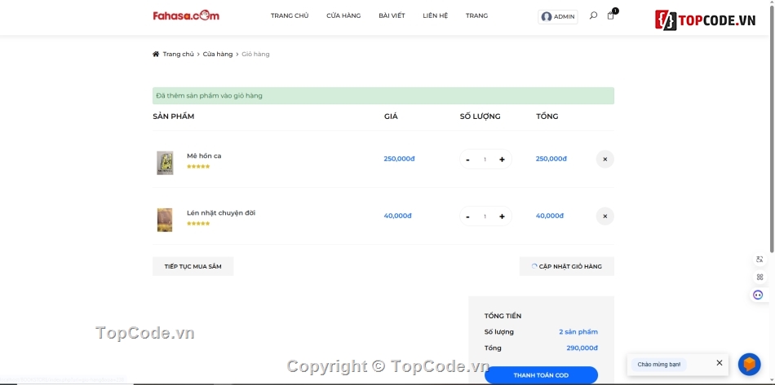This screenshot has width=775, height=385.
Task: Click the ADMIN account button
Action: tap(557, 17)
